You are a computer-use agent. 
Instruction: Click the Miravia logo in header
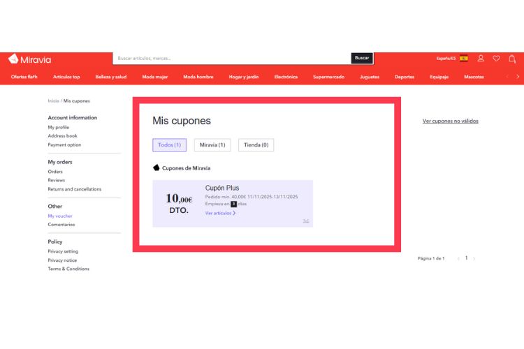click(29, 59)
